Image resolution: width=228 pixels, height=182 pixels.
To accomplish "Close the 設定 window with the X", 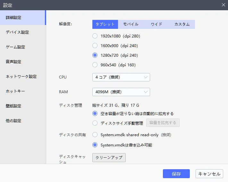I will click(223, 5).
